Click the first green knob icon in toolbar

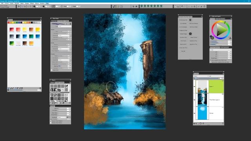tap(142, 6)
